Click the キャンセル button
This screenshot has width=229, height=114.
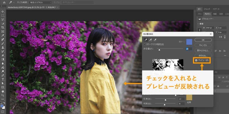[203, 45]
